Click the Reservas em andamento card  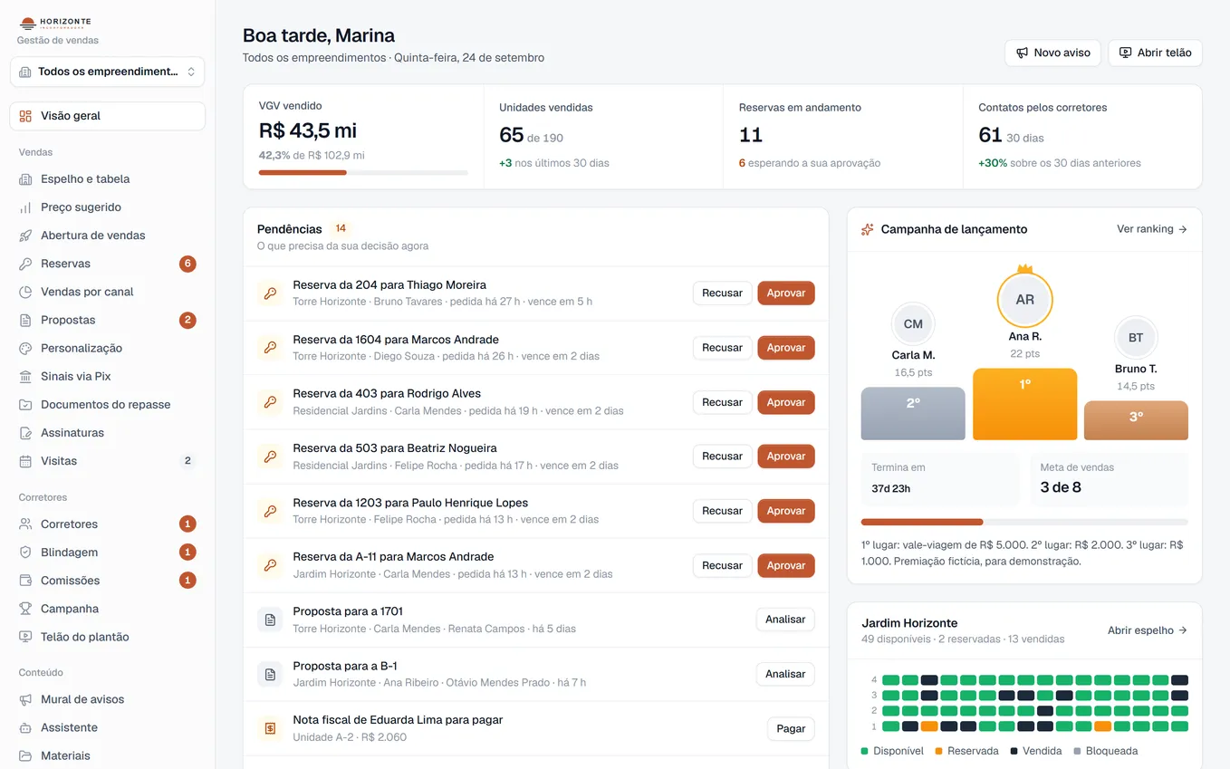842,137
